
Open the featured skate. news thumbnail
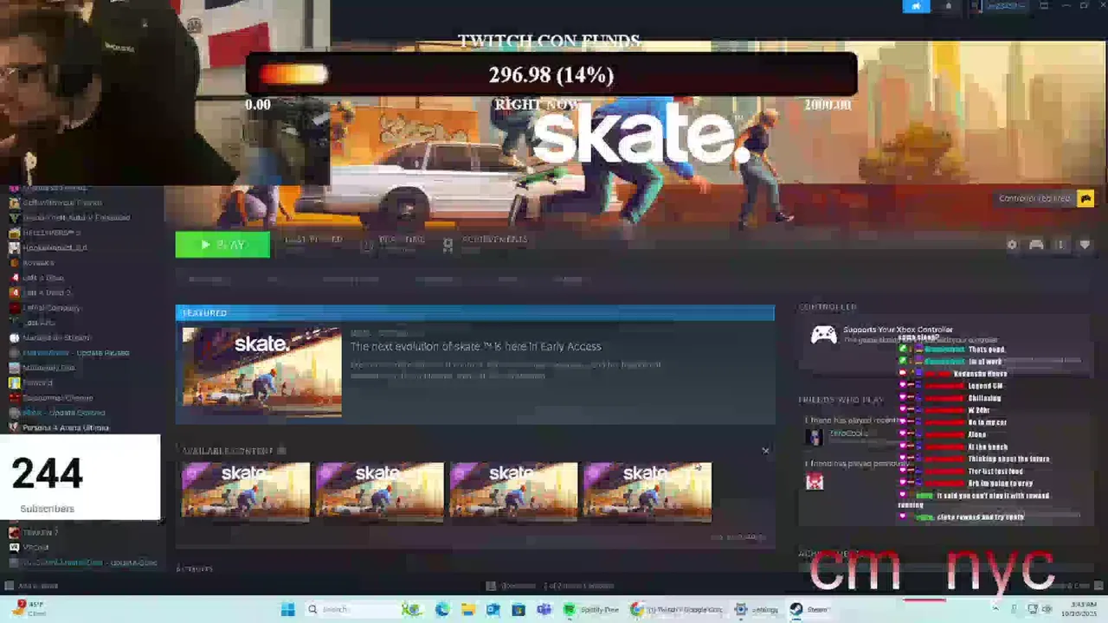point(261,371)
